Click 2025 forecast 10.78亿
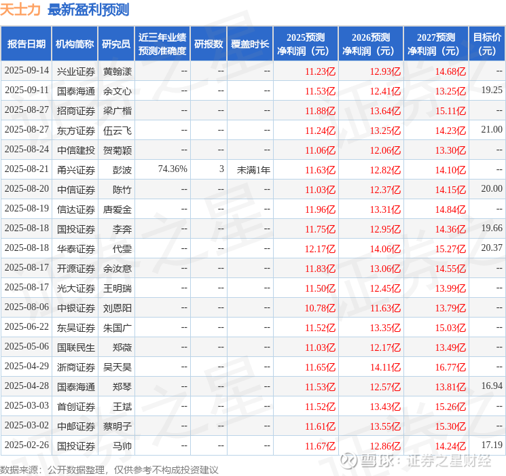This screenshot has height=476, width=506. (x=320, y=308)
